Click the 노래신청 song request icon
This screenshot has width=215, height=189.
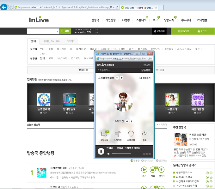point(118,134)
